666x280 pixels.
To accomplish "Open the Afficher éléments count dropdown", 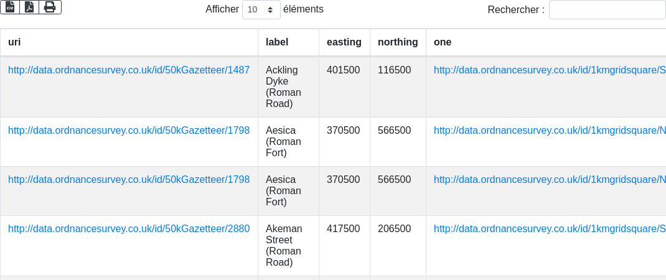I will pos(261,10).
